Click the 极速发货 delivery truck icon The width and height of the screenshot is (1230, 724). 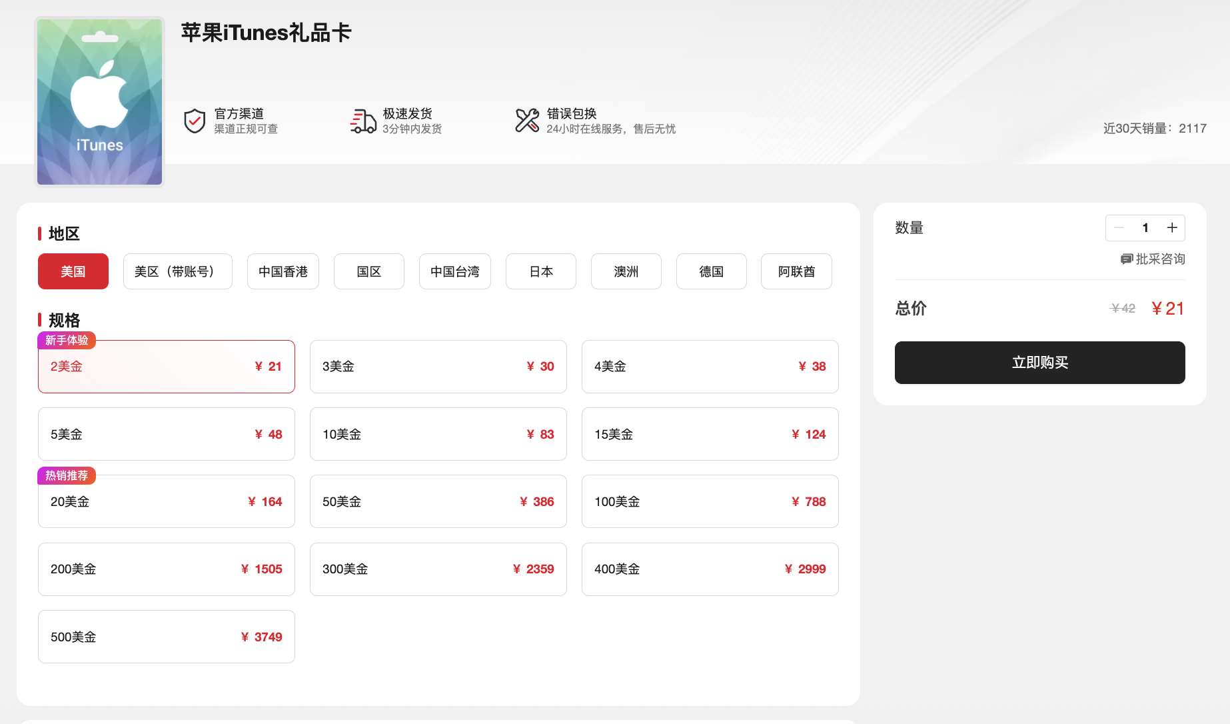click(x=363, y=121)
